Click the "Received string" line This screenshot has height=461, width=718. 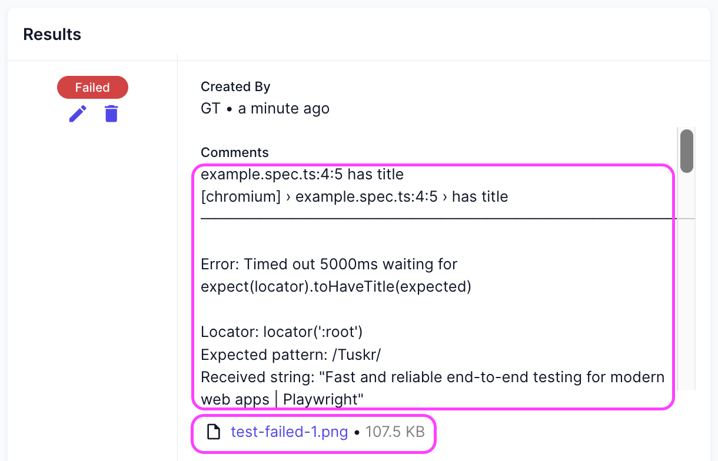(433, 377)
